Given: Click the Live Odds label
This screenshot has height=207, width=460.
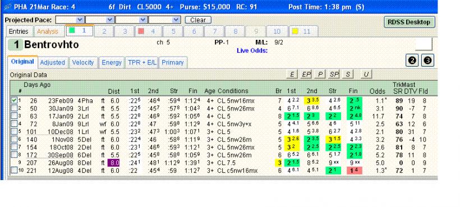Looking at the screenshot, I should (252, 50).
